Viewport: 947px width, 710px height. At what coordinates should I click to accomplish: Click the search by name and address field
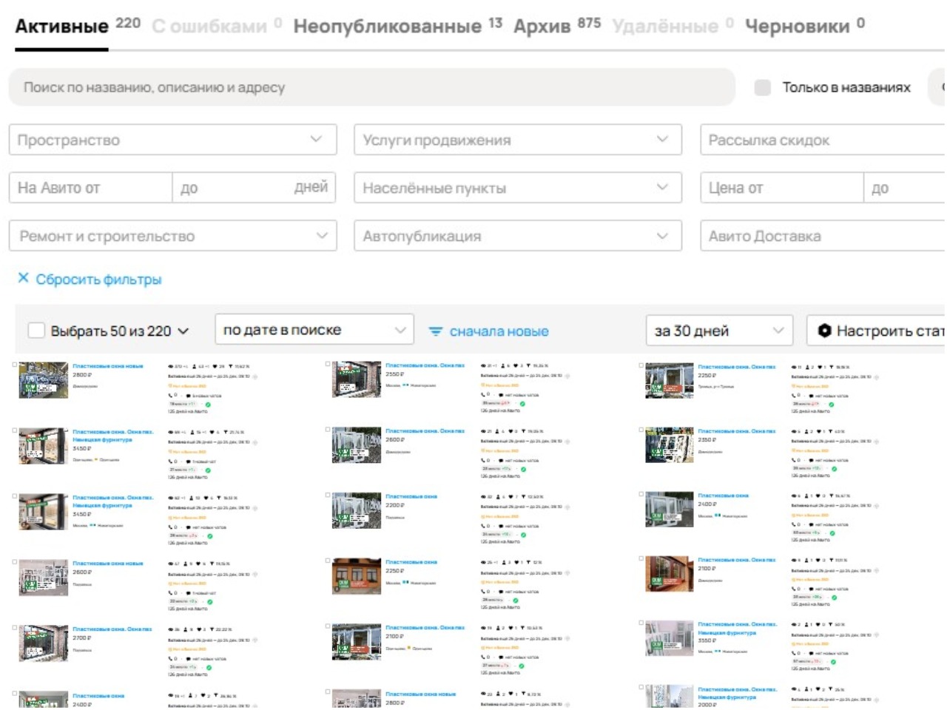point(370,87)
